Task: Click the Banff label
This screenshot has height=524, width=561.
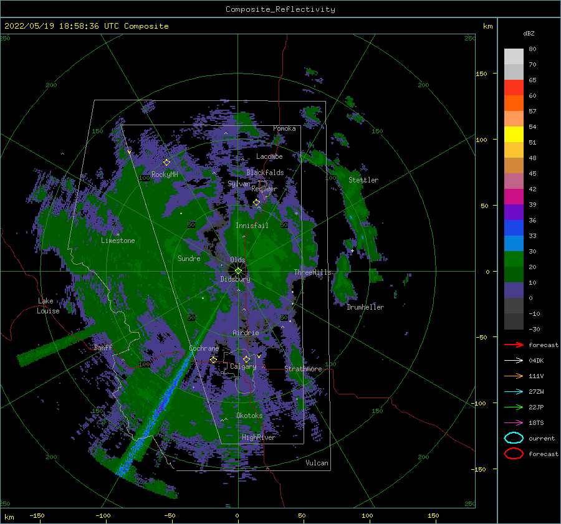Action: coord(103,348)
